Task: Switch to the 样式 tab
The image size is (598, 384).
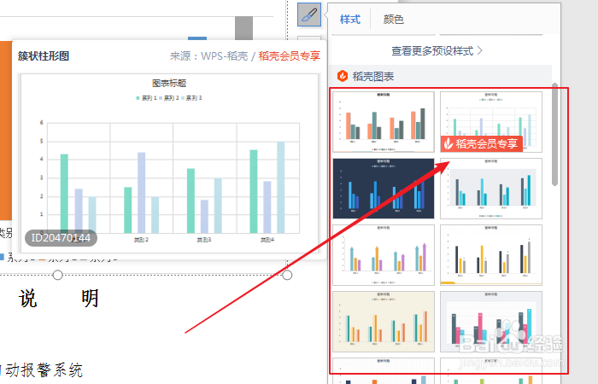Action: (x=349, y=19)
